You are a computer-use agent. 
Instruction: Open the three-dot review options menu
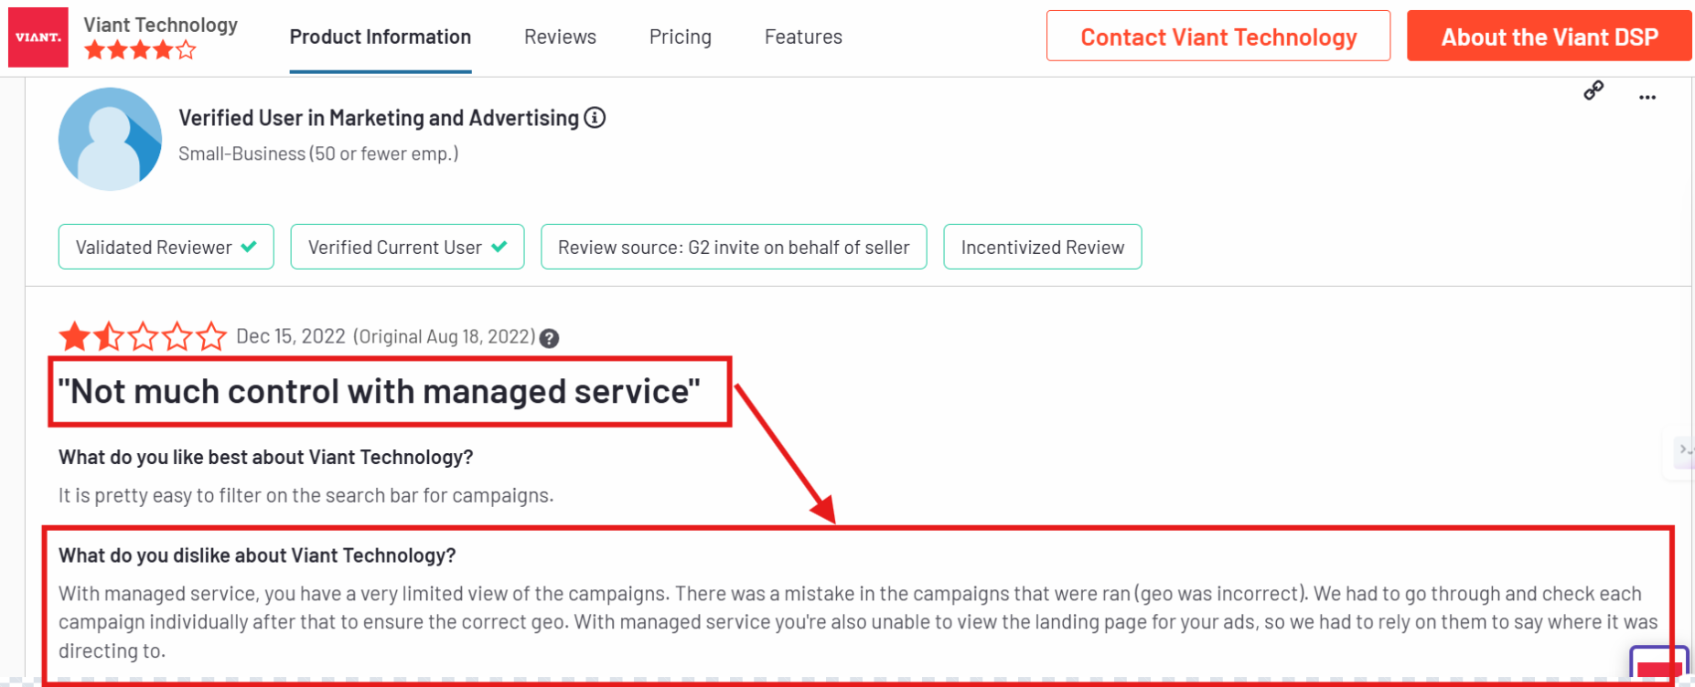pyautogui.click(x=1647, y=97)
